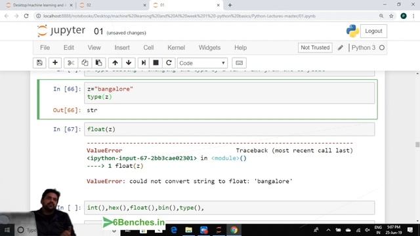Screen dimensions: 420x236
Task: Open the File menu
Action: (45, 48)
